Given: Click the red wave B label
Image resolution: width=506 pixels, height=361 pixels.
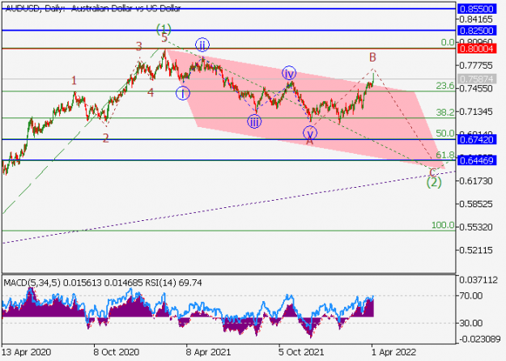Looking at the screenshot, I should [x=372, y=57].
